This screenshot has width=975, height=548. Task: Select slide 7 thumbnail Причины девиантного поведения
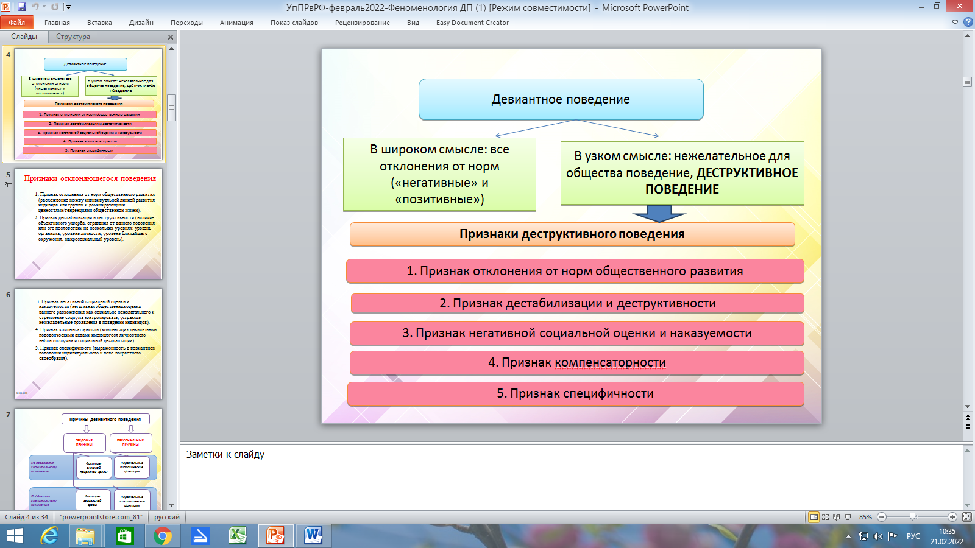(88, 459)
